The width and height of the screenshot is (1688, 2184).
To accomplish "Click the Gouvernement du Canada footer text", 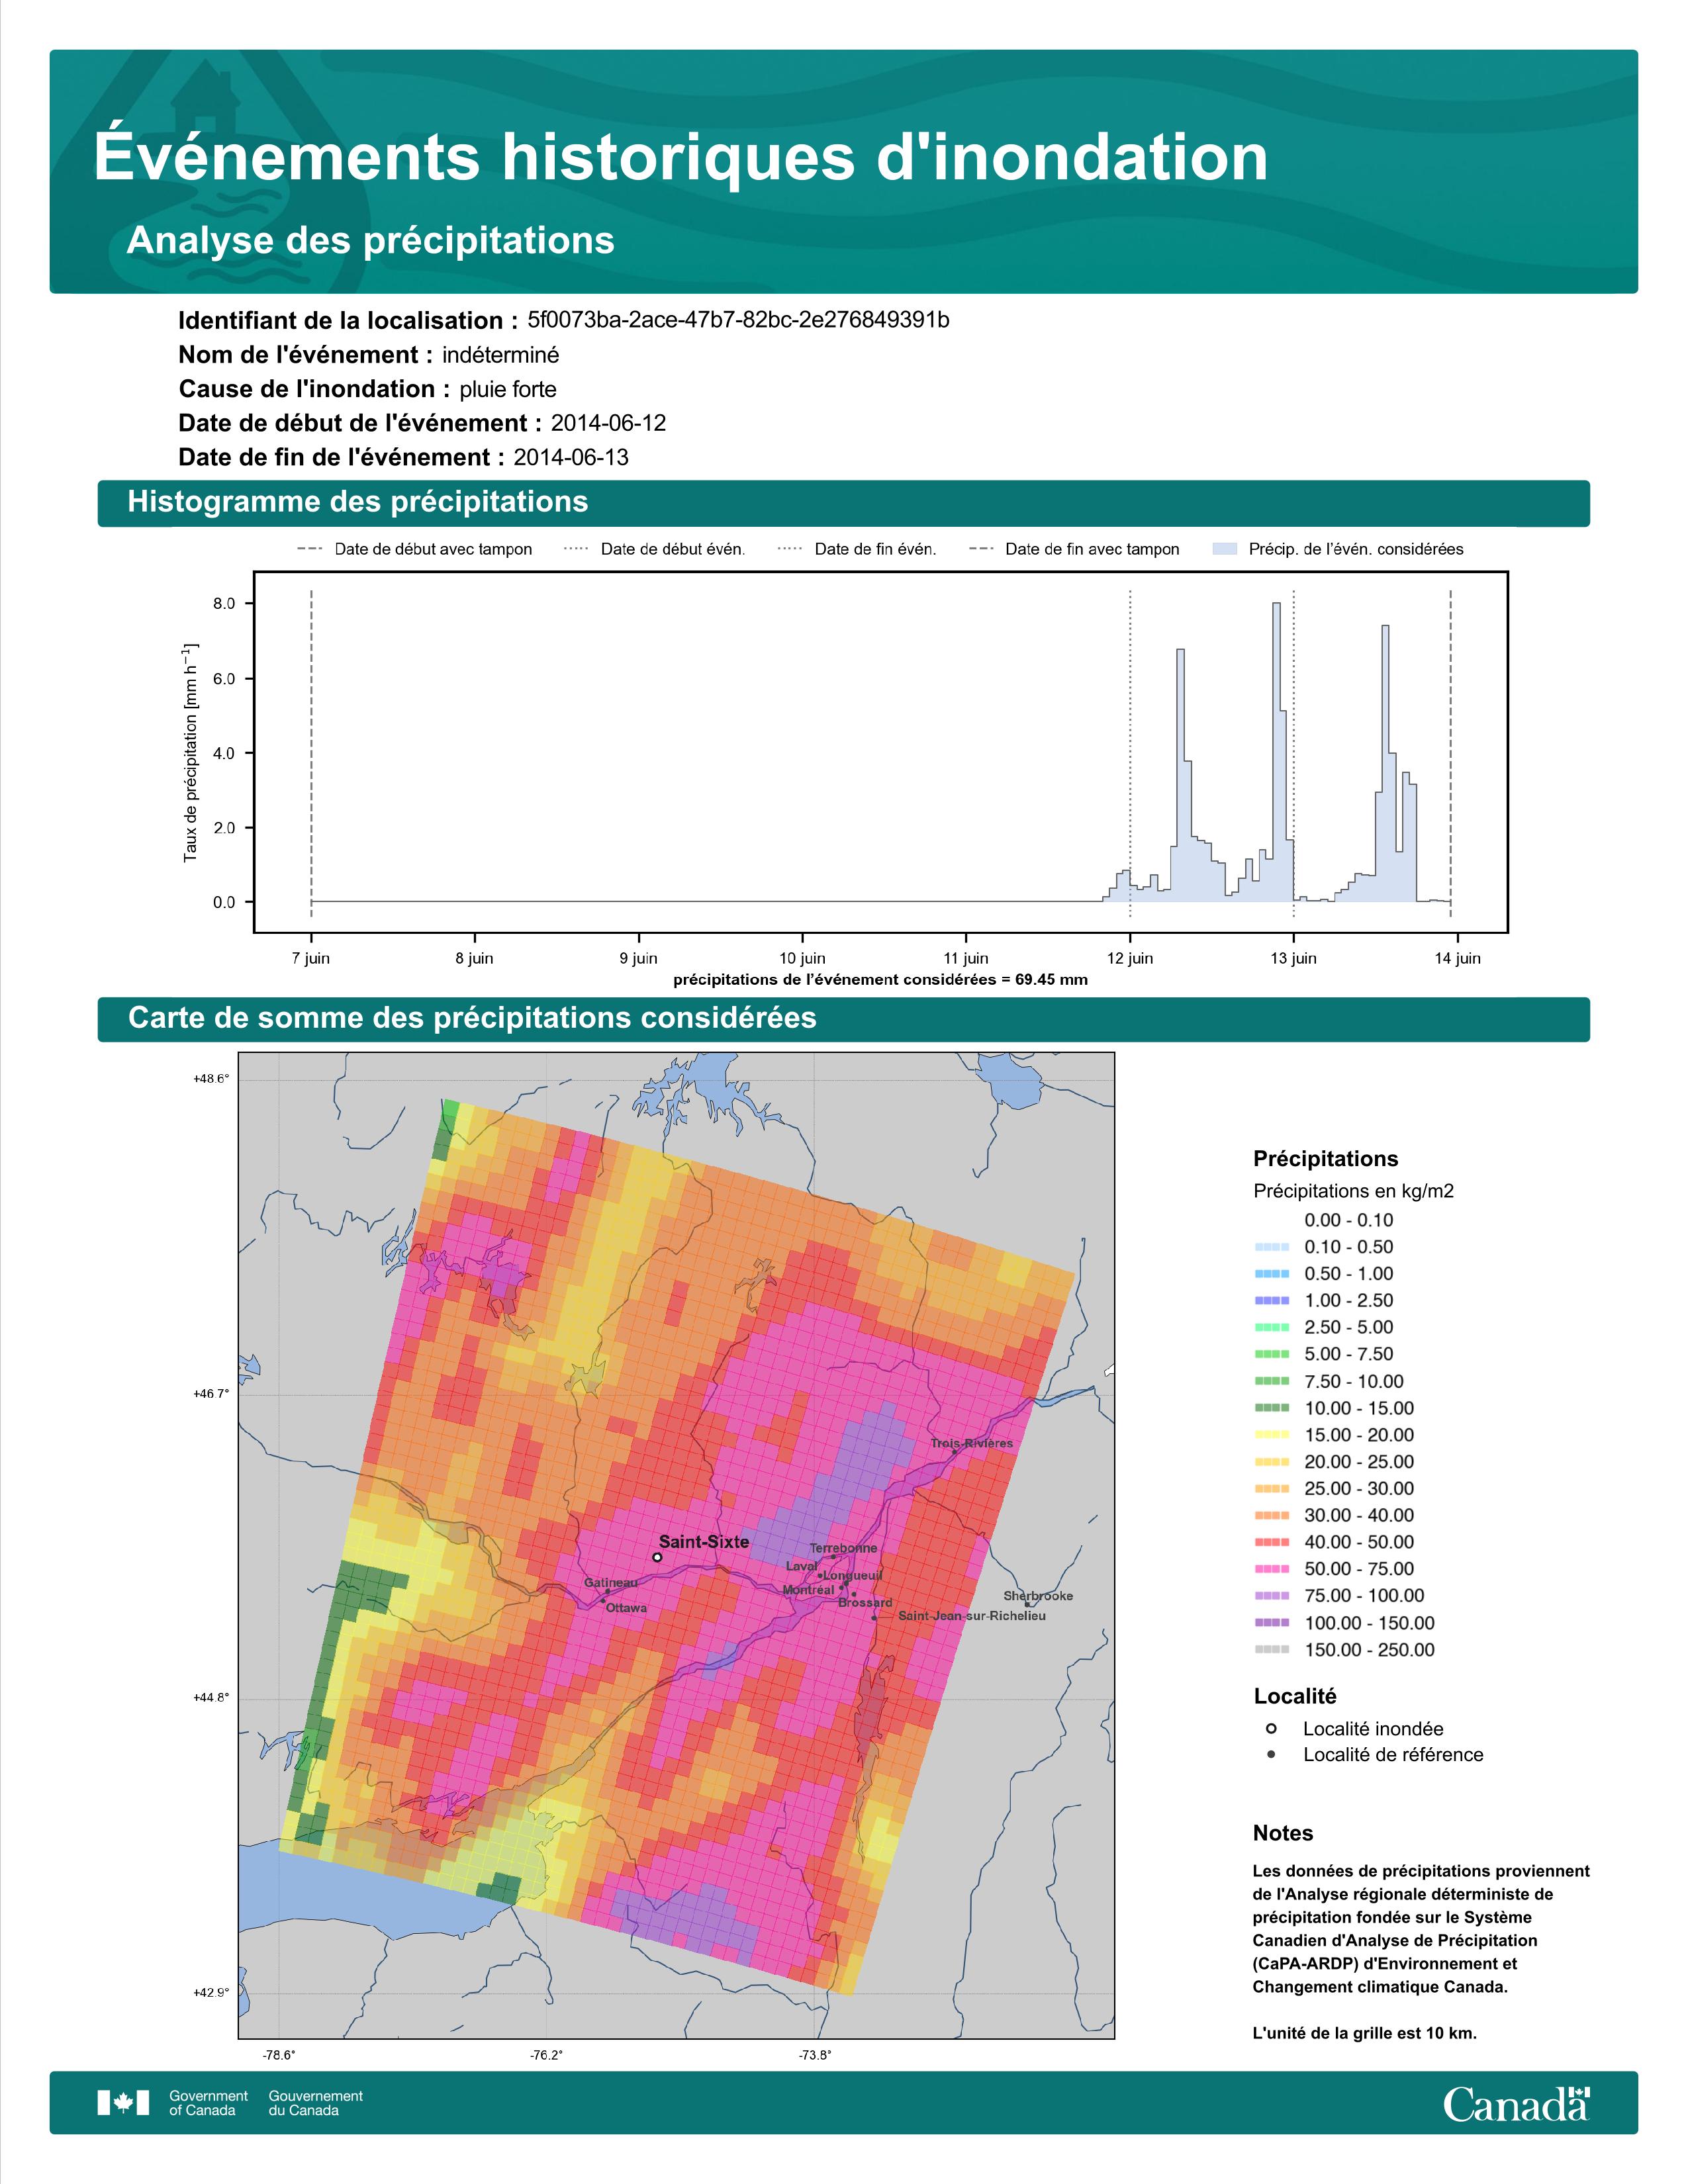I will [316, 2103].
